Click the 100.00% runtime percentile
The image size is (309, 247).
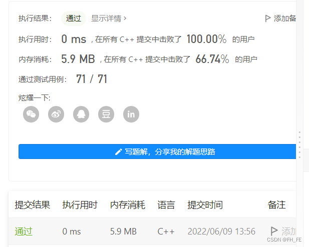pyautogui.click(x=207, y=39)
